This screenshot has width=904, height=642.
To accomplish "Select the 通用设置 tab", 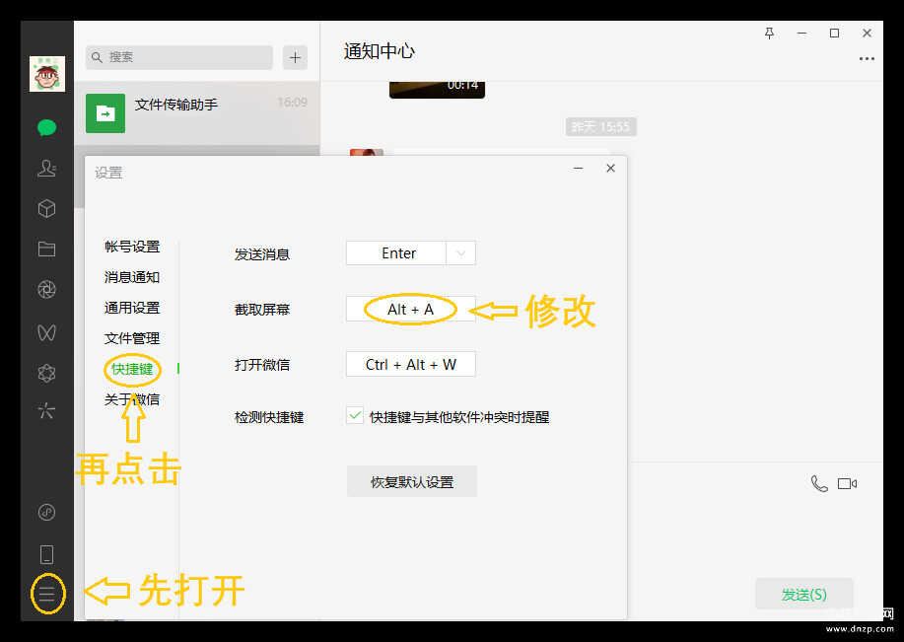I will (132, 308).
